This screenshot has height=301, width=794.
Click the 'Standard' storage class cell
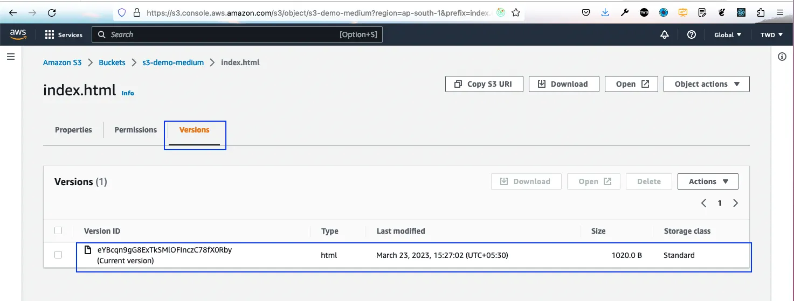[x=679, y=255]
